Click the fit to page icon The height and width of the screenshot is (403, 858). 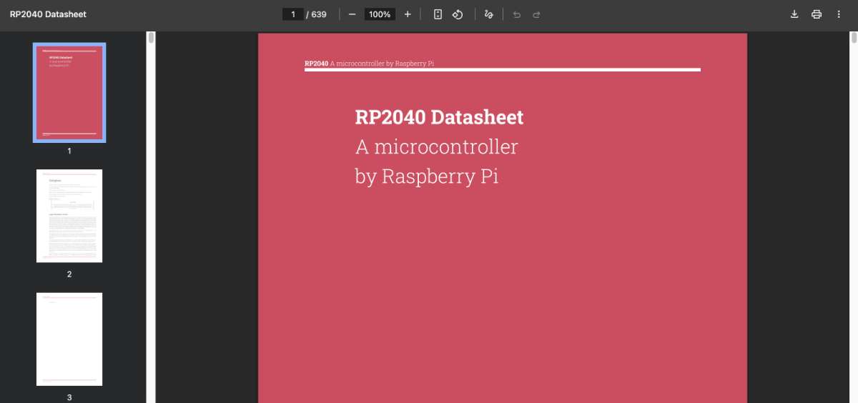438,14
